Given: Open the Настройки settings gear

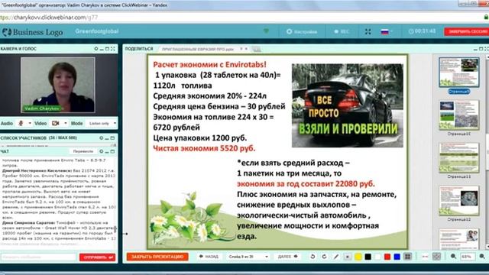Looking at the screenshot, I should point(301,31).
